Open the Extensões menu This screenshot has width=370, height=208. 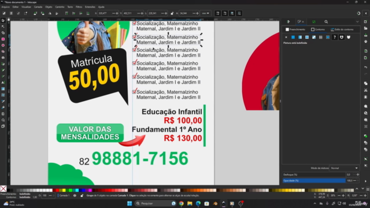point(90,7)
